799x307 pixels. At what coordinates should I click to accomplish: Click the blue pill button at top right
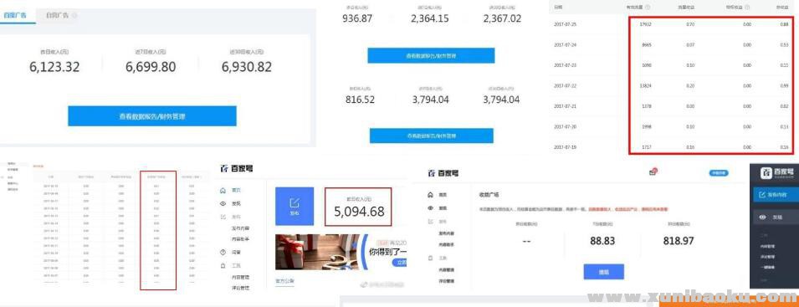(x=719, y=173)
